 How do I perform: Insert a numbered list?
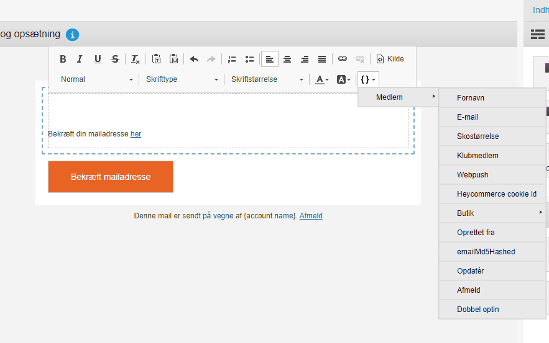point(232,60)
